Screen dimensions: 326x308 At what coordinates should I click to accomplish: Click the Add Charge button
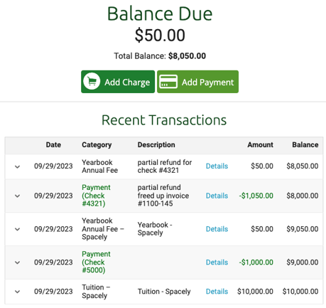coord(118,82)
